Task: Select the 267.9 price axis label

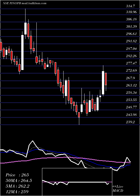Action: (x=130, y=78)
